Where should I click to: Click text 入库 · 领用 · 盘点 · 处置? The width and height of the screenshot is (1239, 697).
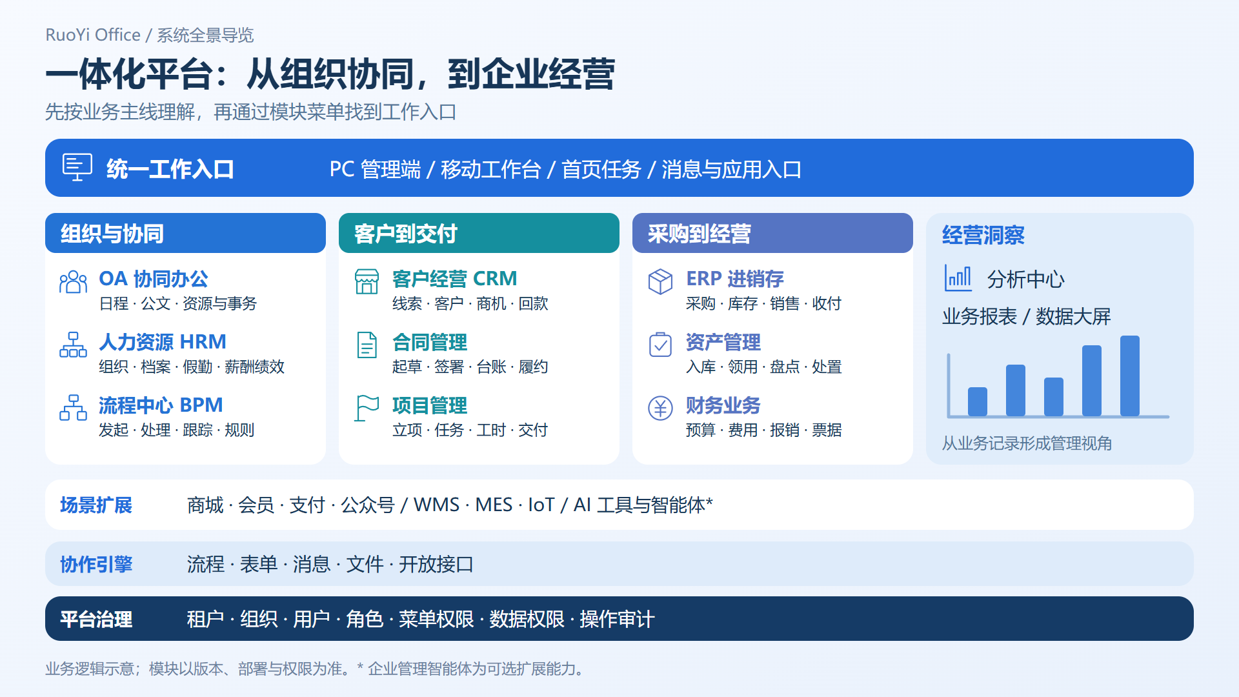(x=764, y=367)
